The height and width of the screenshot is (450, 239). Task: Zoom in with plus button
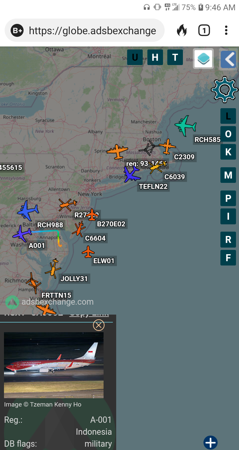211,442
